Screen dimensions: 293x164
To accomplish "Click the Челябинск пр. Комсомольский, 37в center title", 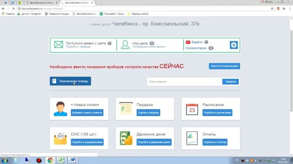I will click(x=156, y=24).
